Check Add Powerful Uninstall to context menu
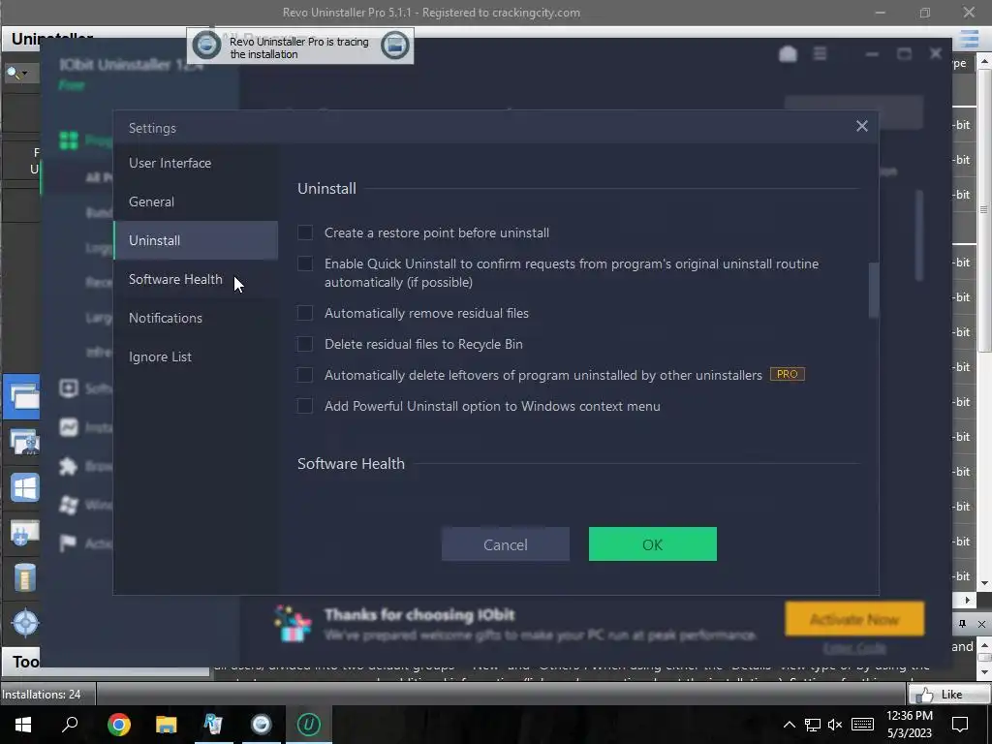The width and height of the screenshot is (992, 744). tap(305, 406)
